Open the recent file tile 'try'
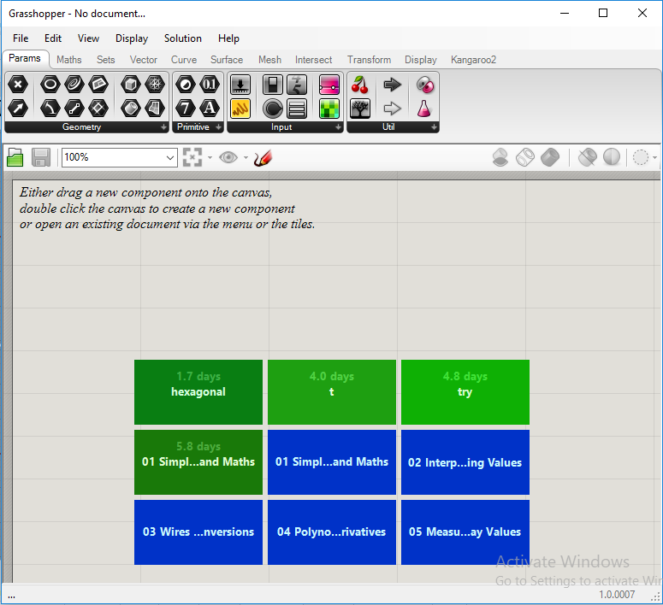This screenshot has width=663, height=605. pyautogui.click(x=465, y=392)
